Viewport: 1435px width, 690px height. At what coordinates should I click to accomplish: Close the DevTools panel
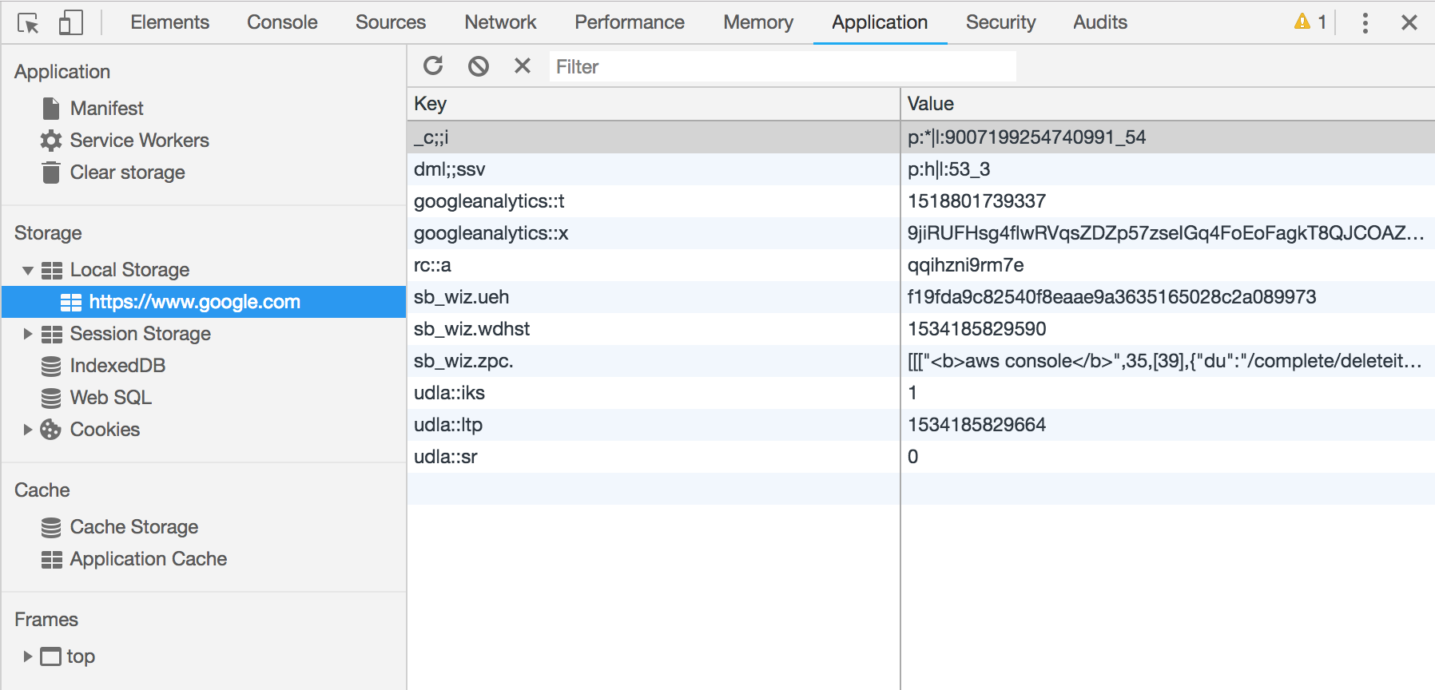(1409, 22)
